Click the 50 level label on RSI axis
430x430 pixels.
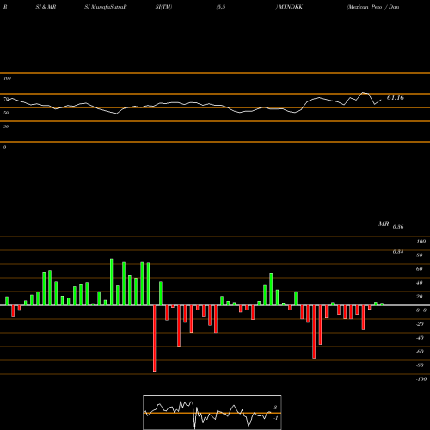(6, 113)
